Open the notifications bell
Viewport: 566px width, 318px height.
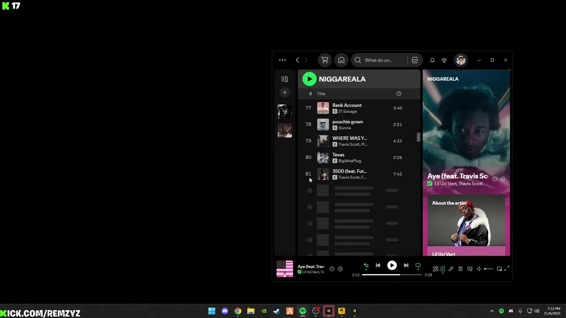coord(432,60)
